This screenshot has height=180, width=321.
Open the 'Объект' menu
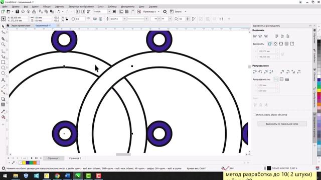point(47,6)
